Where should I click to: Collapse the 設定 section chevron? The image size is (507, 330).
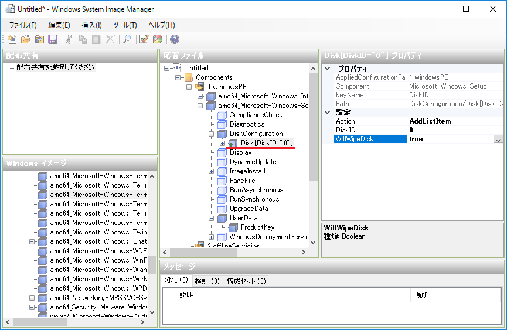click(328, 113)
